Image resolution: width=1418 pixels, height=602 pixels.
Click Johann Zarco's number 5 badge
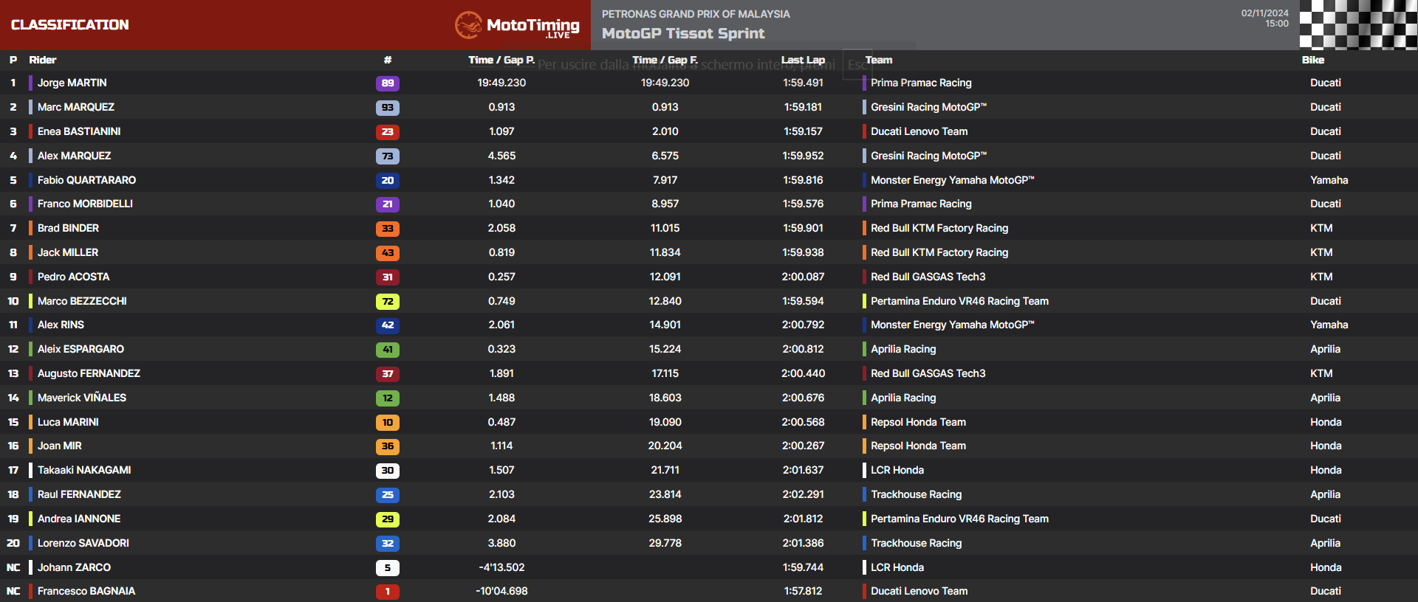(388, 568)
